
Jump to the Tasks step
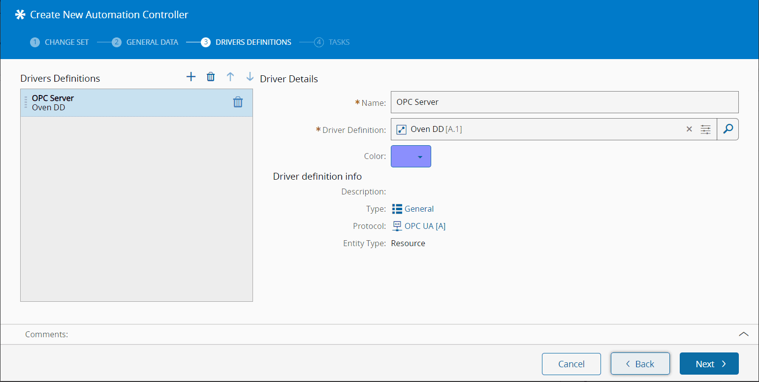(332, 42)
